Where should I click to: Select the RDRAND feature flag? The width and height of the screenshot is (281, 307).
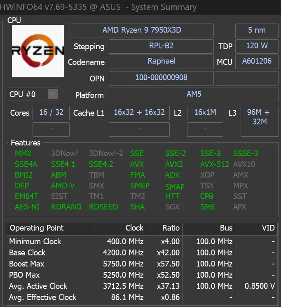click(66, 207)
